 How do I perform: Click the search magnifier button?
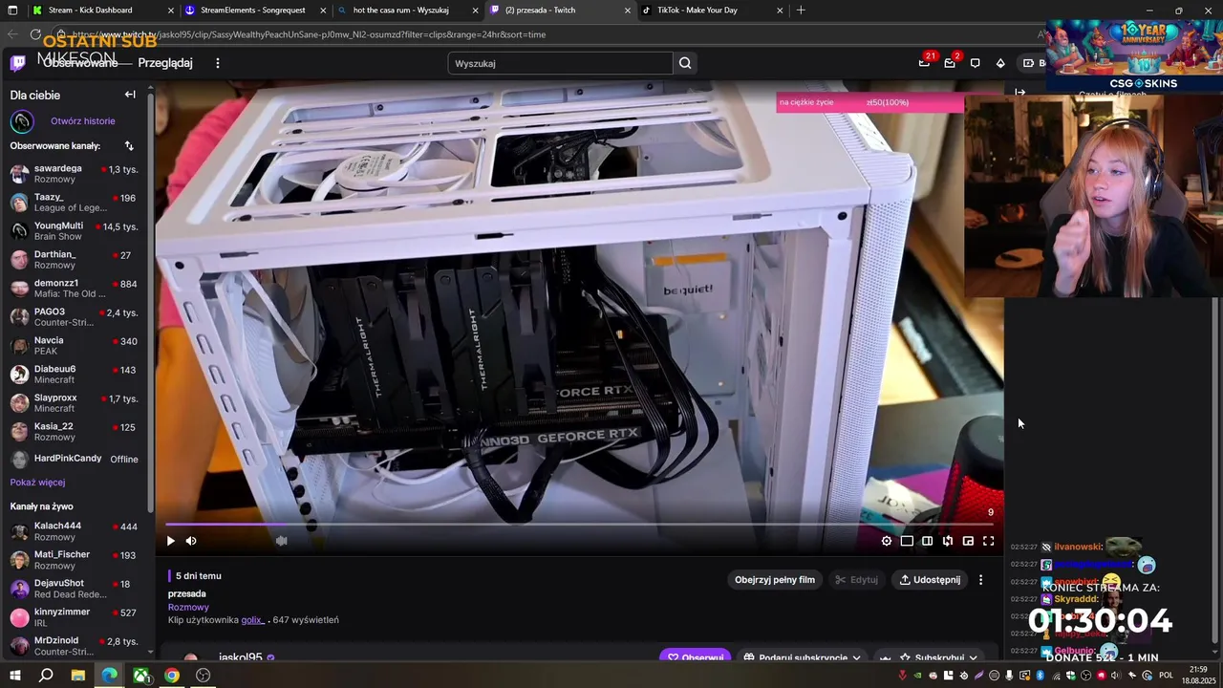[x=685, y=63]
